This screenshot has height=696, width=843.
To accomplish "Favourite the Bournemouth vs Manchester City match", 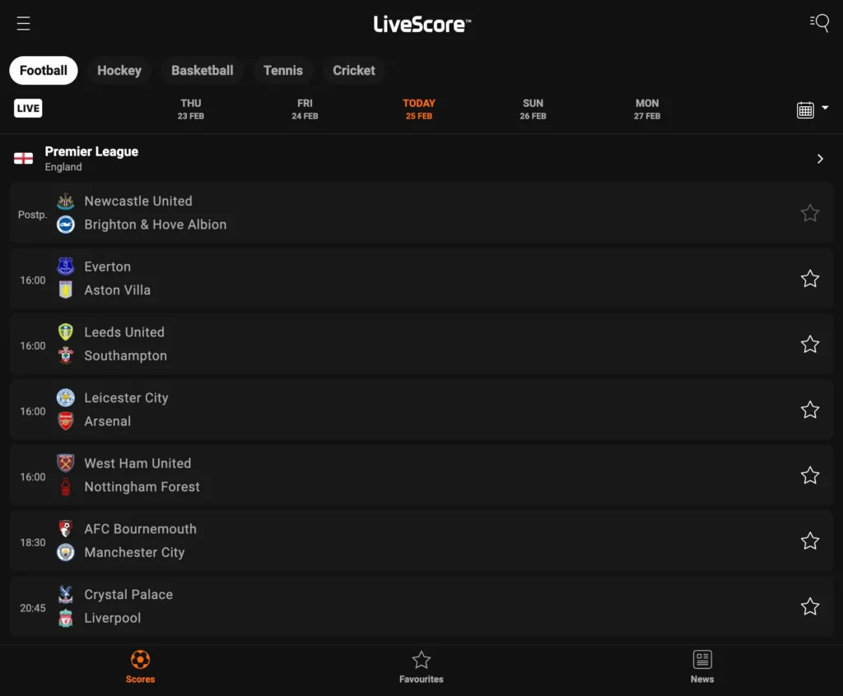I will [810, 541].
